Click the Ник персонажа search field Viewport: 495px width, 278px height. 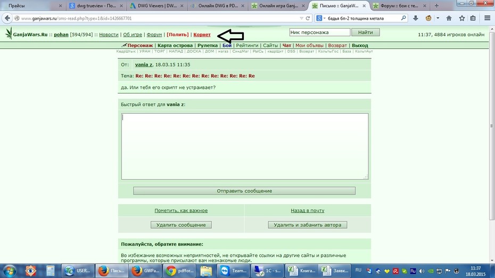[x=319, y=32]
